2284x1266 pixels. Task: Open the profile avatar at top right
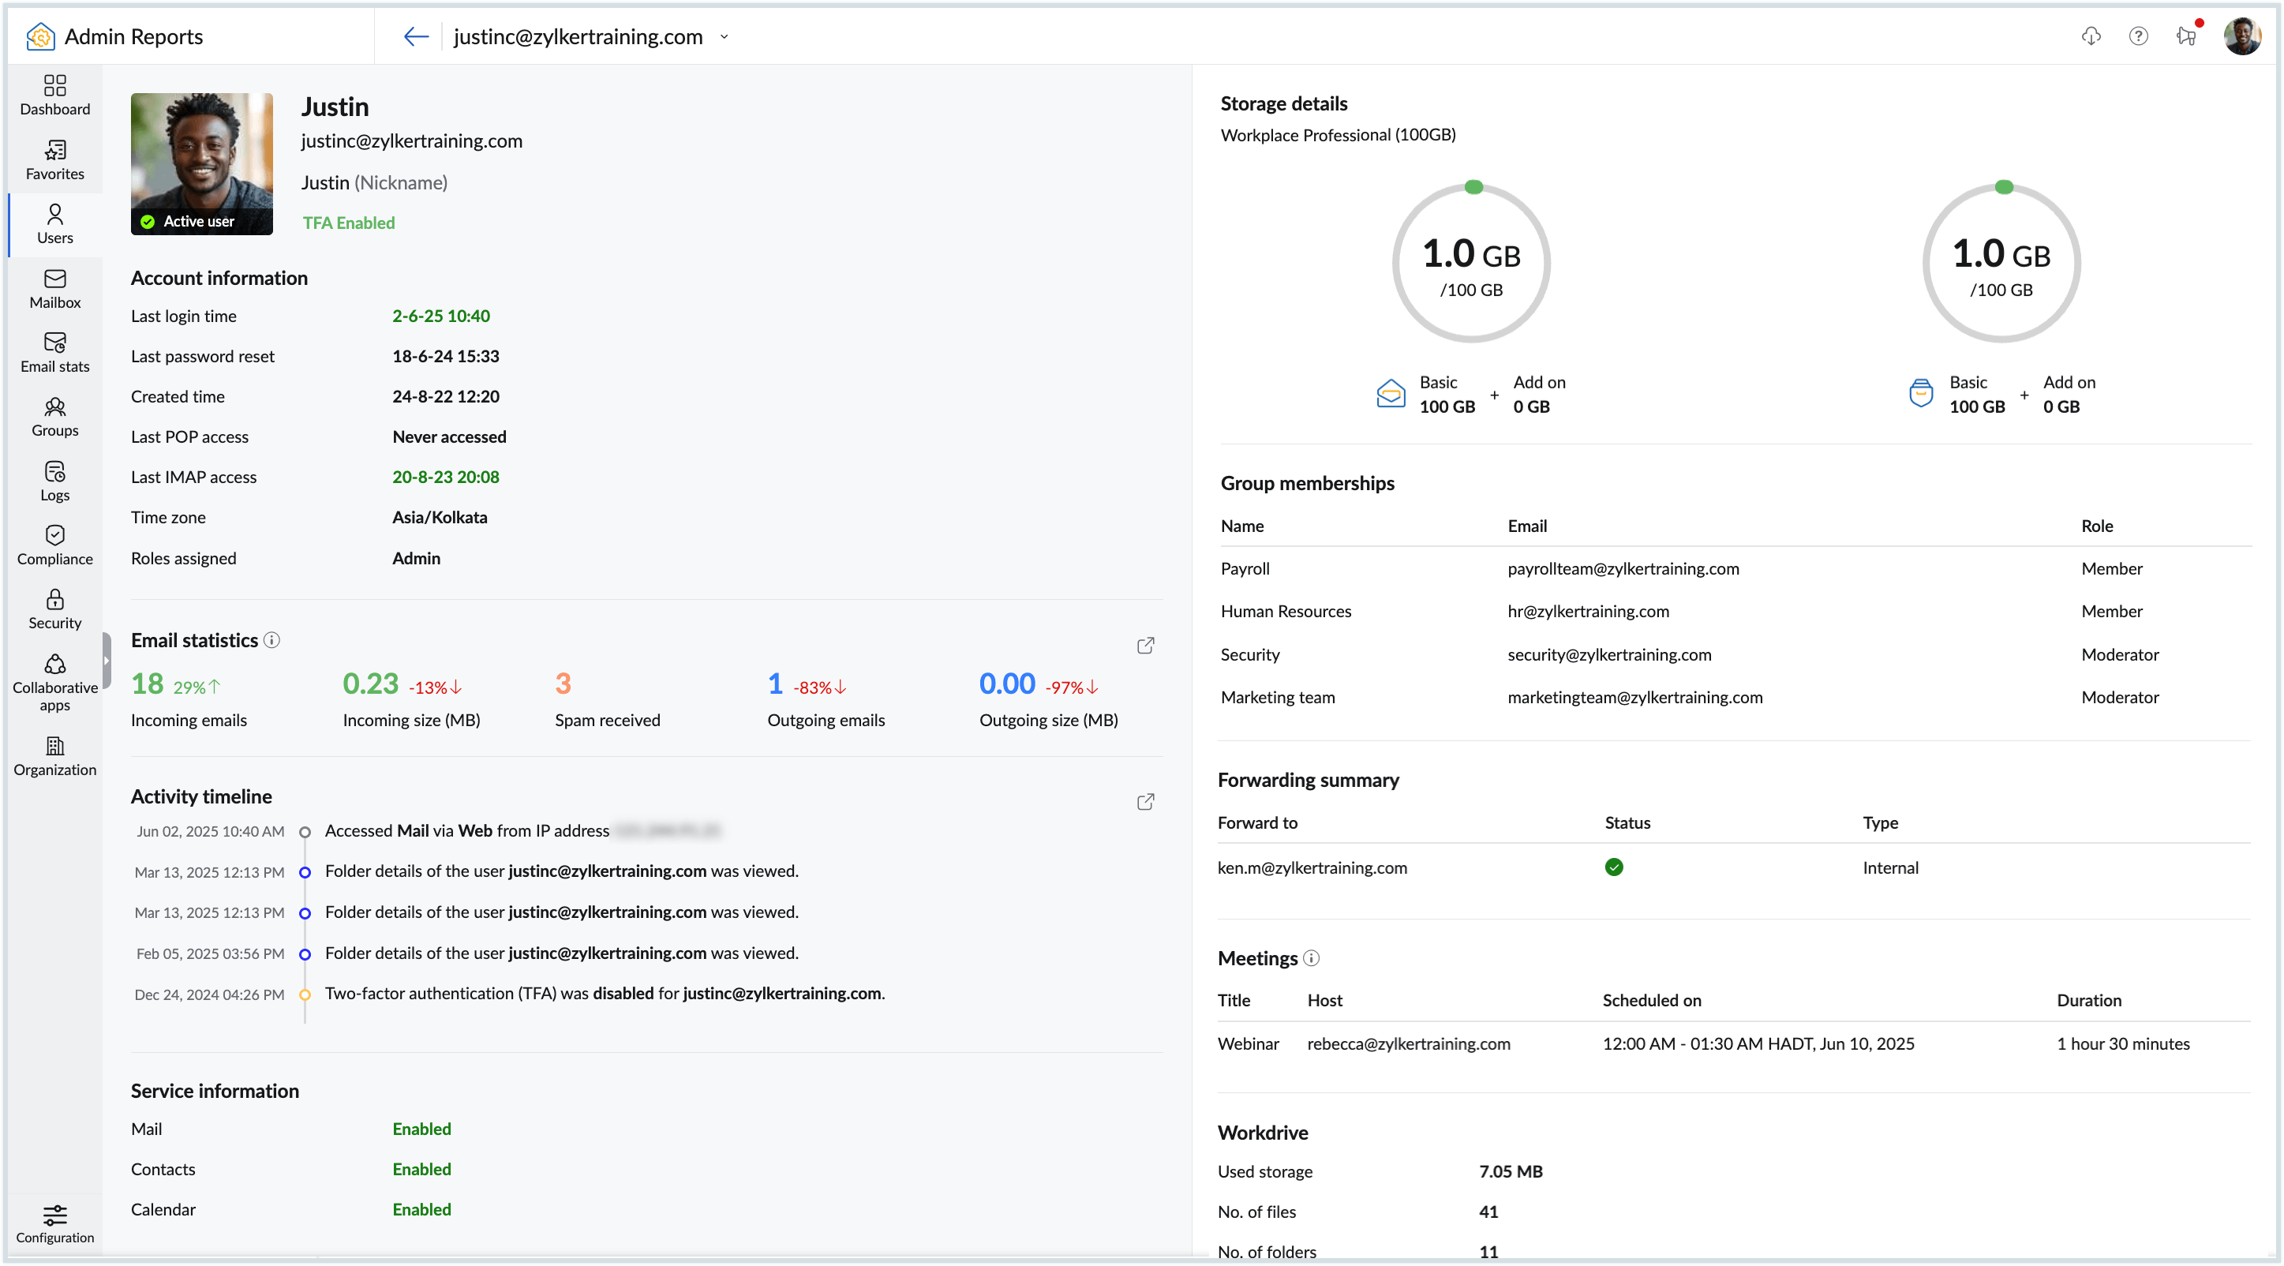pyautogui.click(x=2241, y=36)
